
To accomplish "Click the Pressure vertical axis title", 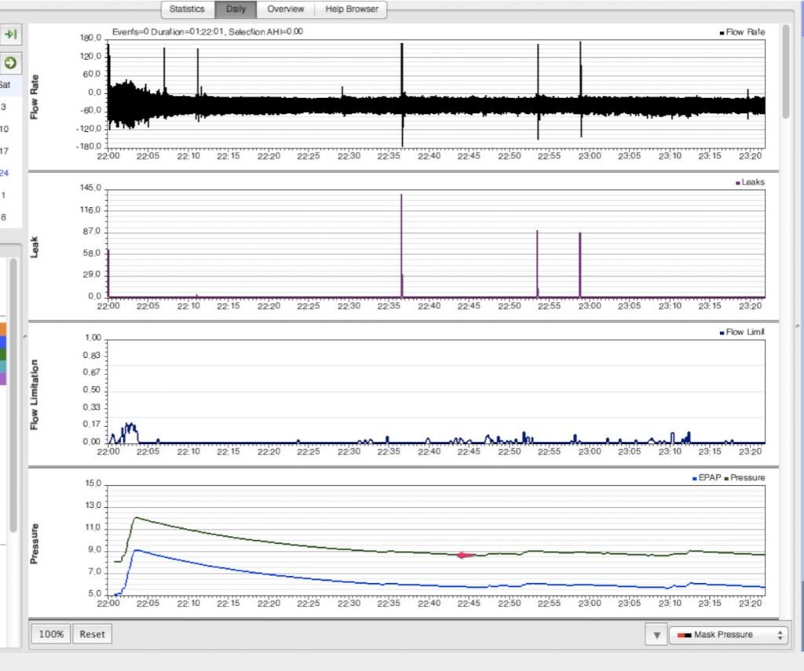I will tap(35, 544).
